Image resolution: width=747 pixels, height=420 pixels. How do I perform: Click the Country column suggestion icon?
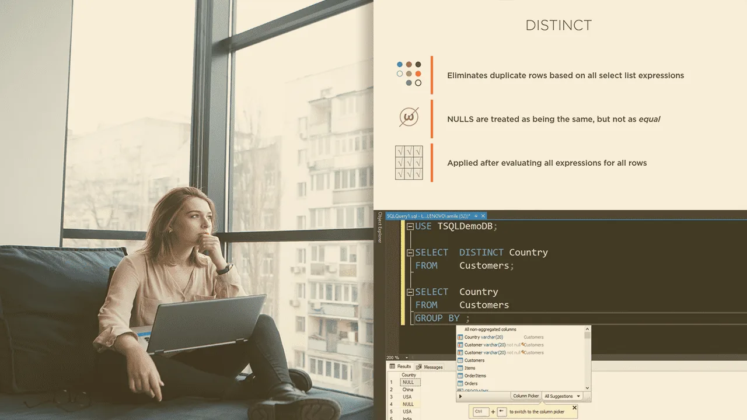(460, 337)
